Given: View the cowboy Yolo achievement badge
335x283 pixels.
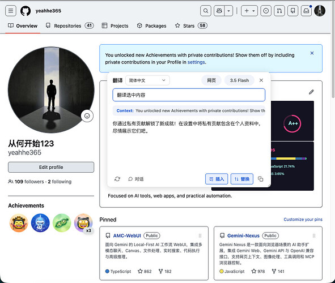Looking at the screenshot, I should (19, 223).
